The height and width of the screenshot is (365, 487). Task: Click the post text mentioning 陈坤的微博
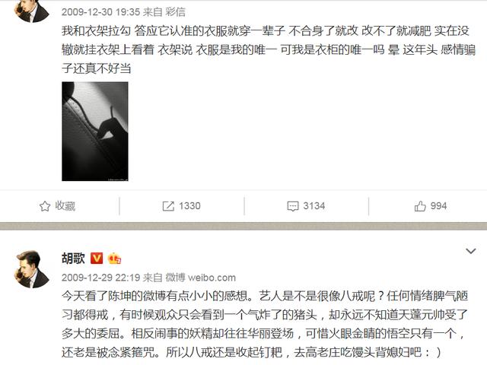[265, 324]
